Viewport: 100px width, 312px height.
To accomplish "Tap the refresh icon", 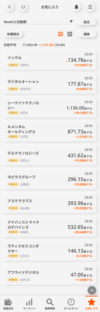I will click(x=23, y=7).
